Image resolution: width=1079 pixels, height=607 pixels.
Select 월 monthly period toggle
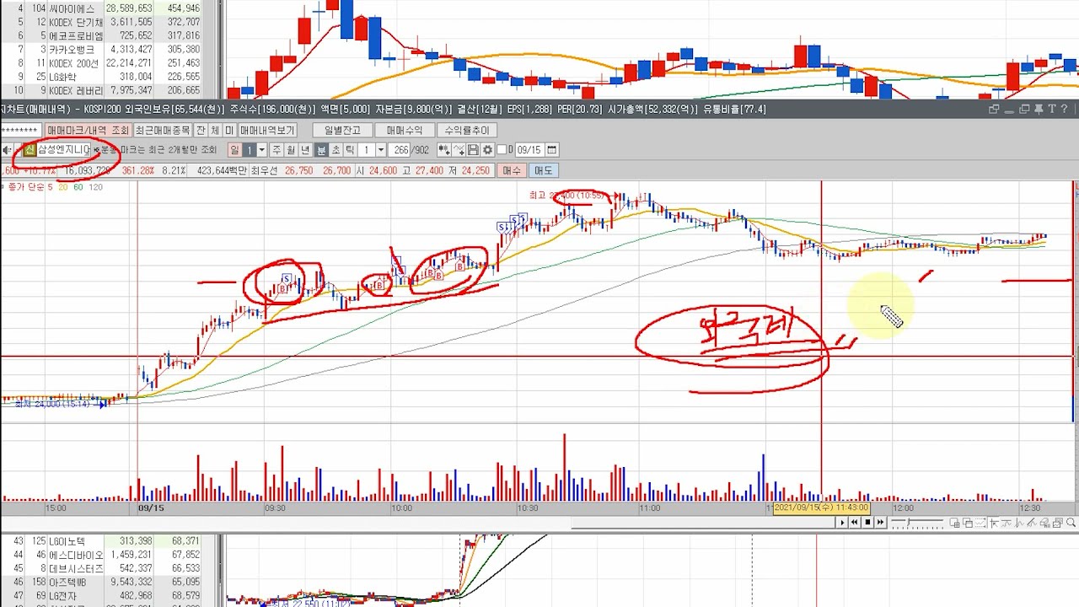291,149
